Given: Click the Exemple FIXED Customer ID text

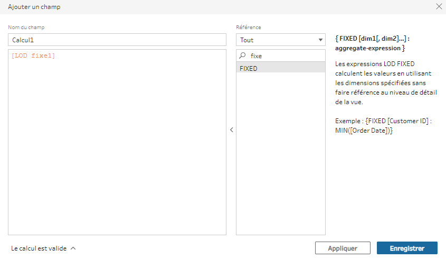Looking at the screenshot, I should (x=384, y=125).
